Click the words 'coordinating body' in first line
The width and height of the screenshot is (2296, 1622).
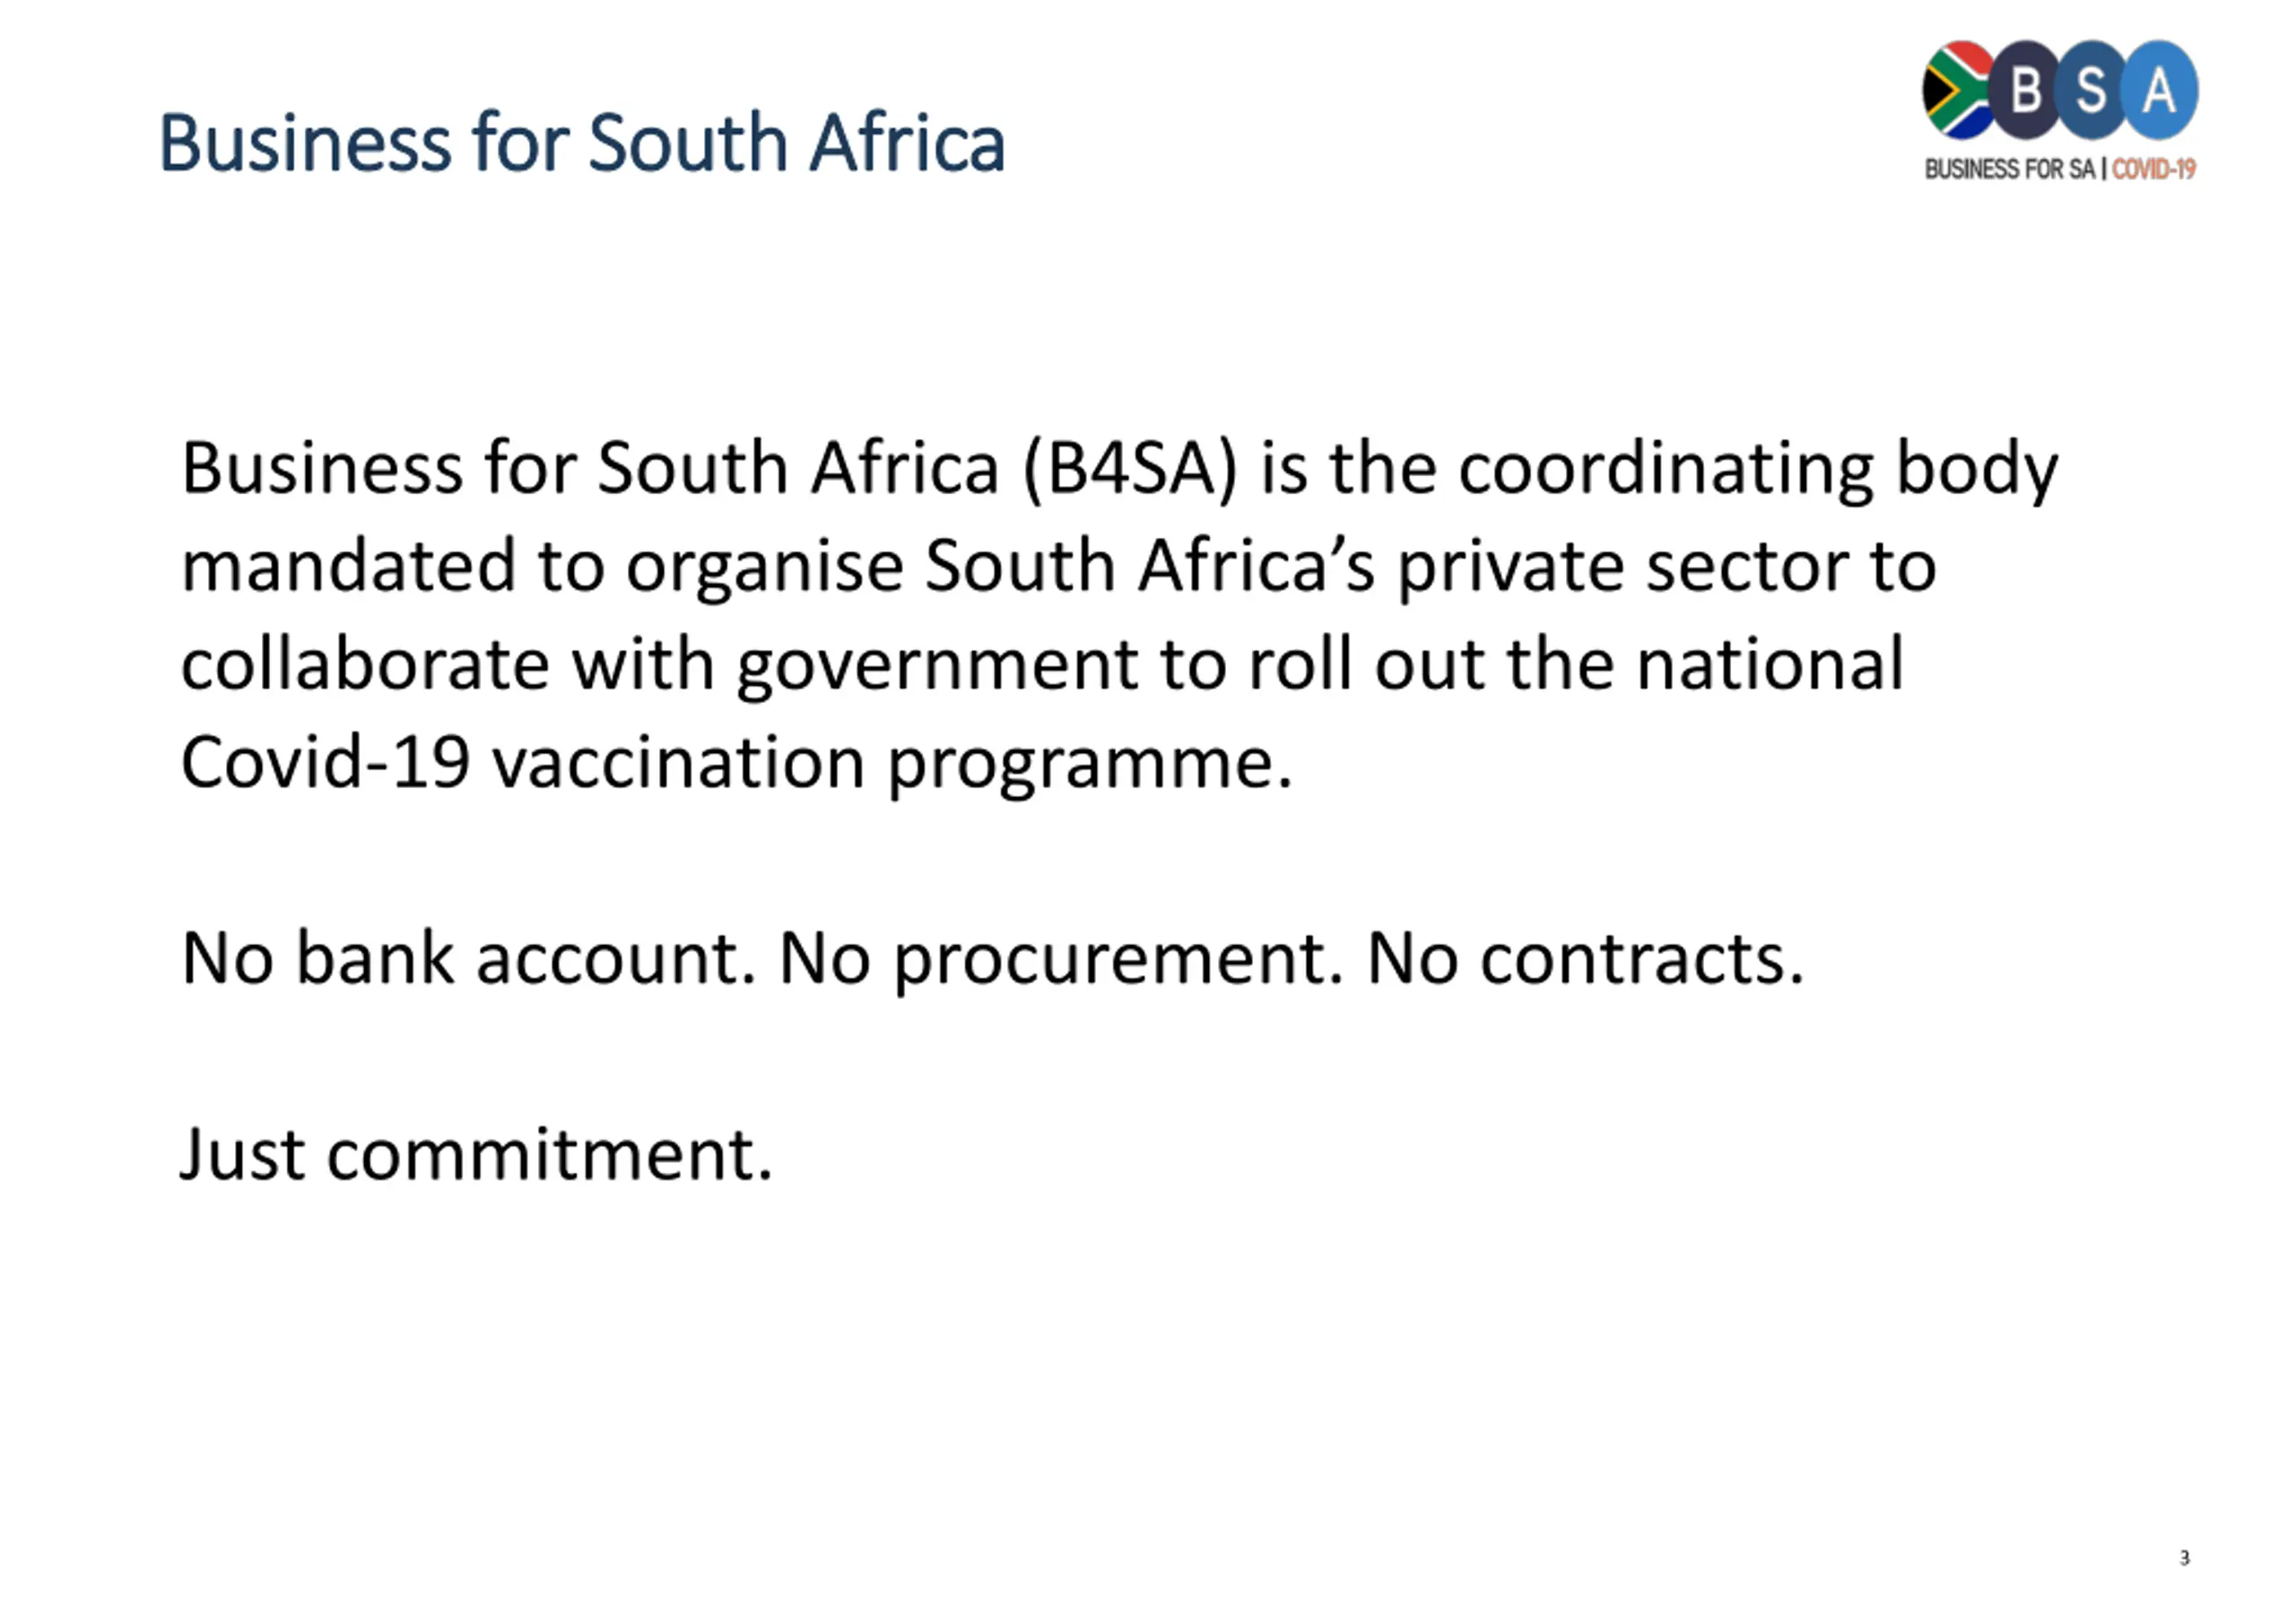[x=1758, y=468]
